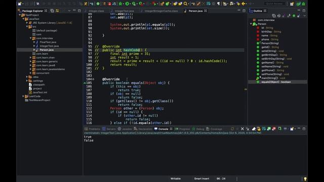
Task: Open the Search dropdown arrow
Action: click(189, 4)
